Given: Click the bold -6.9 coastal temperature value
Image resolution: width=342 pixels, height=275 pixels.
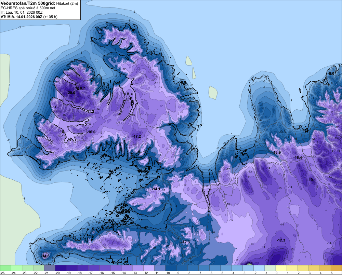Looking at the screenshot, I should click(184, 82).
